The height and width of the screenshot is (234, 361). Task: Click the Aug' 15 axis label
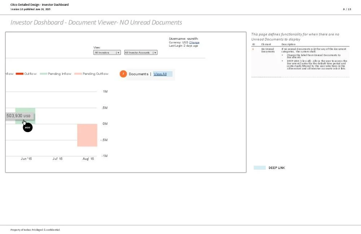(x=88, y=159)
